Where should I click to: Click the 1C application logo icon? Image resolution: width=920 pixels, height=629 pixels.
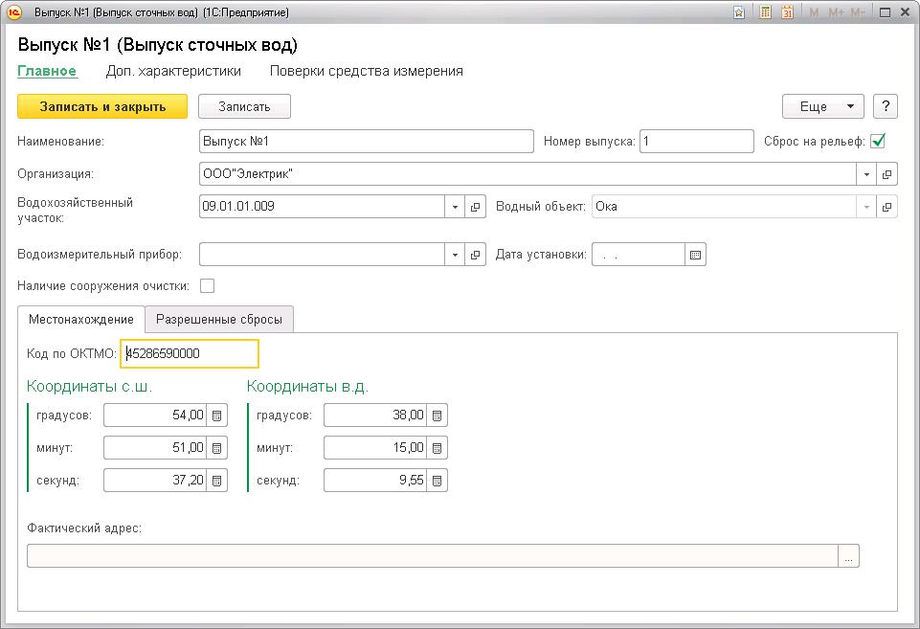click(x=14, y=12)
